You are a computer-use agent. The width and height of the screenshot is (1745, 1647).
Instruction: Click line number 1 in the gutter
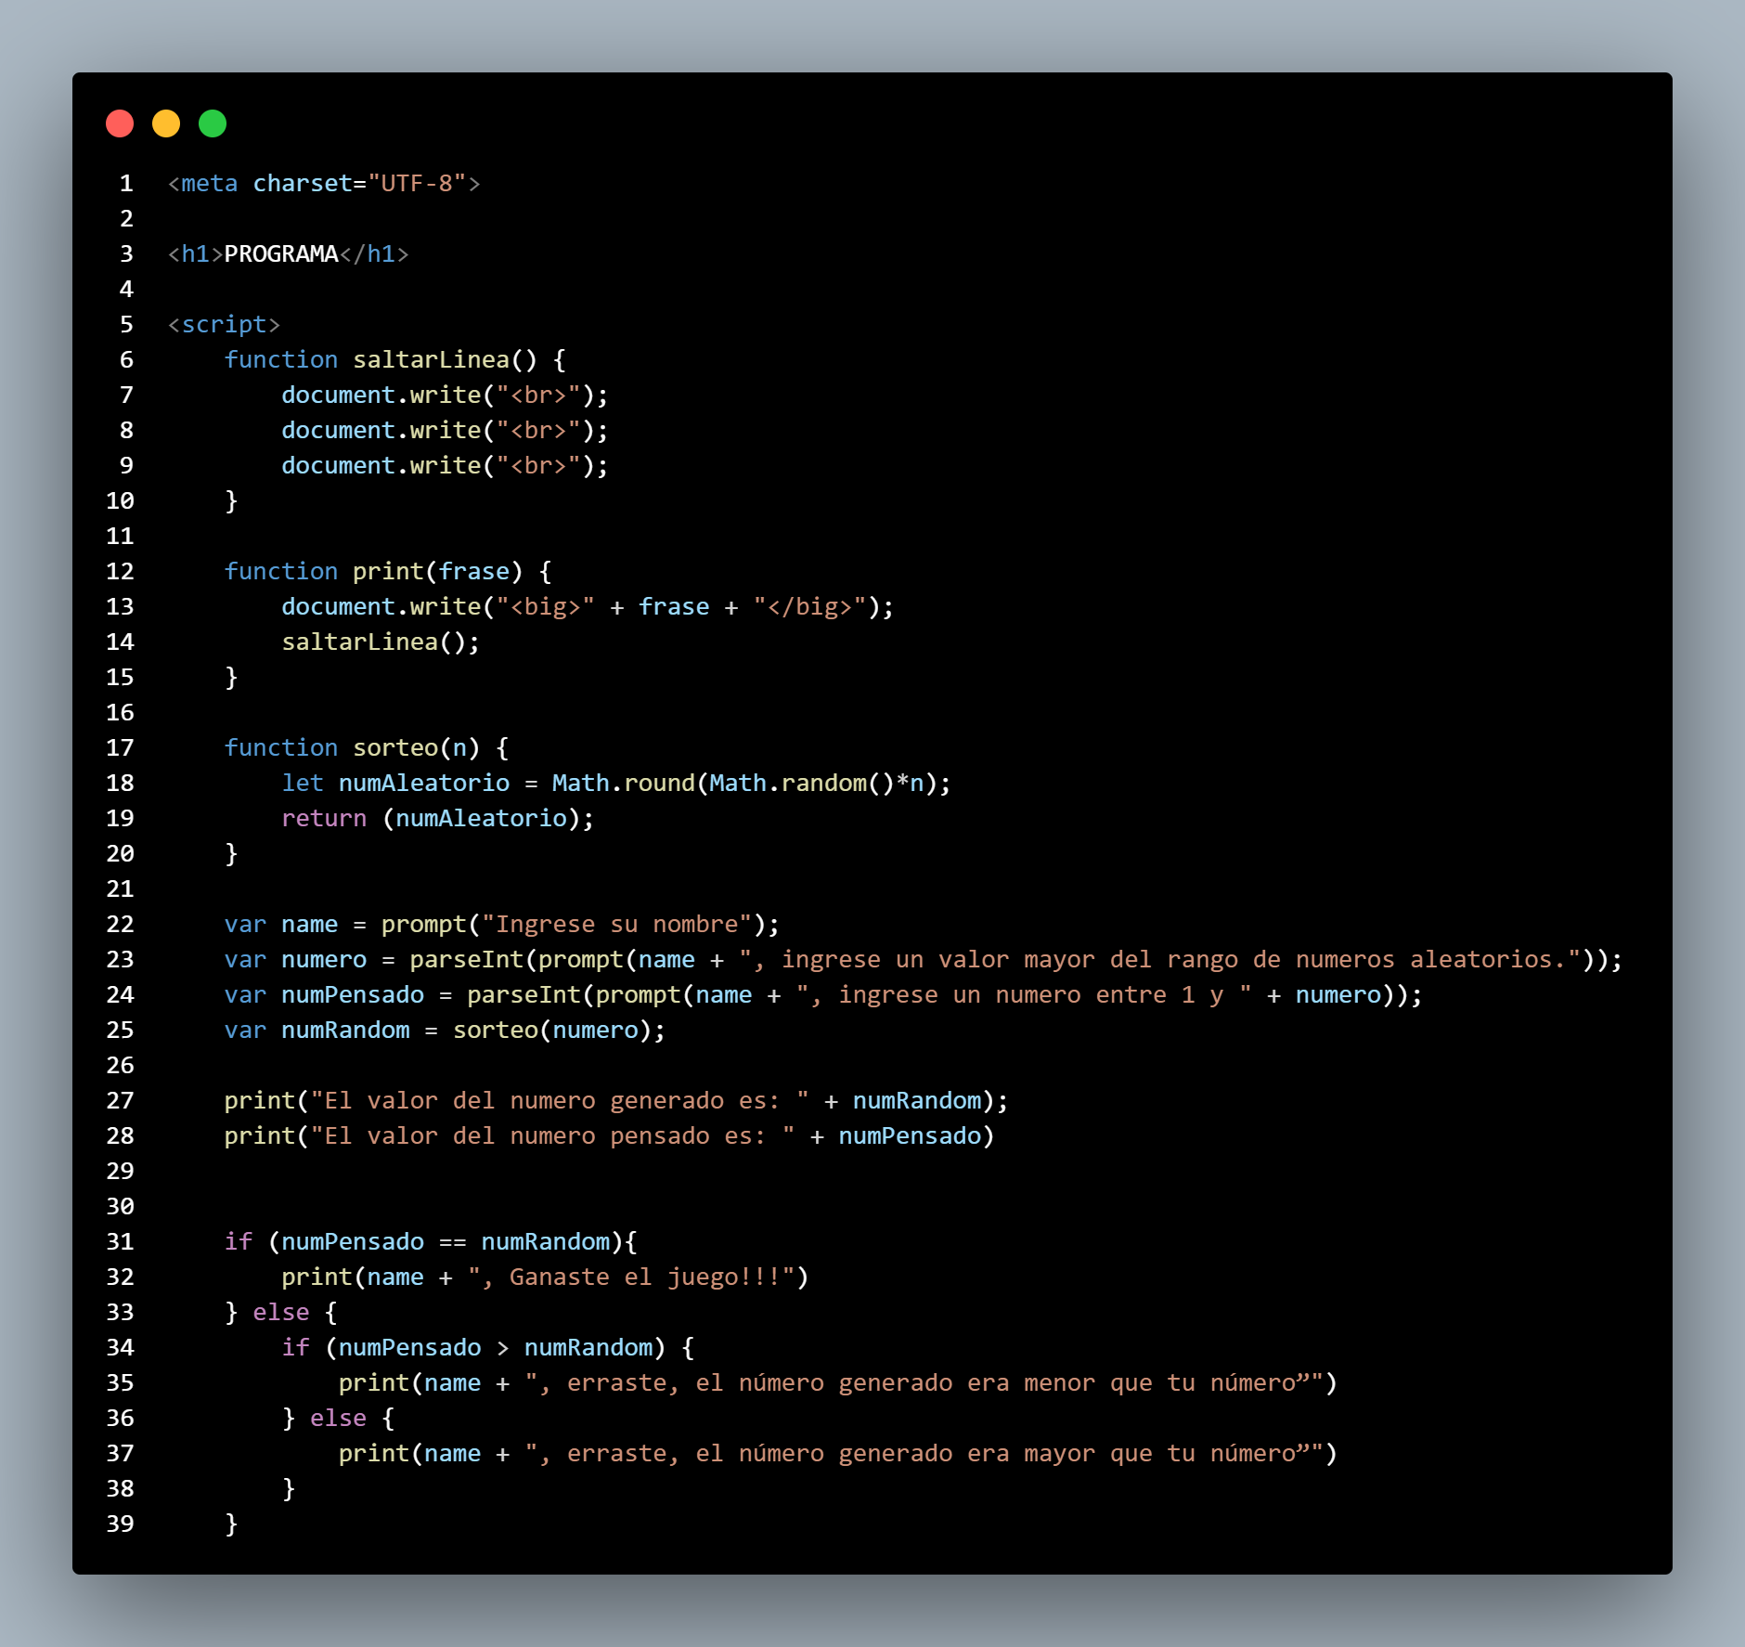126,184
